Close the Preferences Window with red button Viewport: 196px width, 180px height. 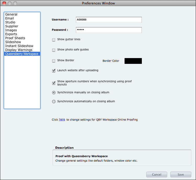click(4, 3)
